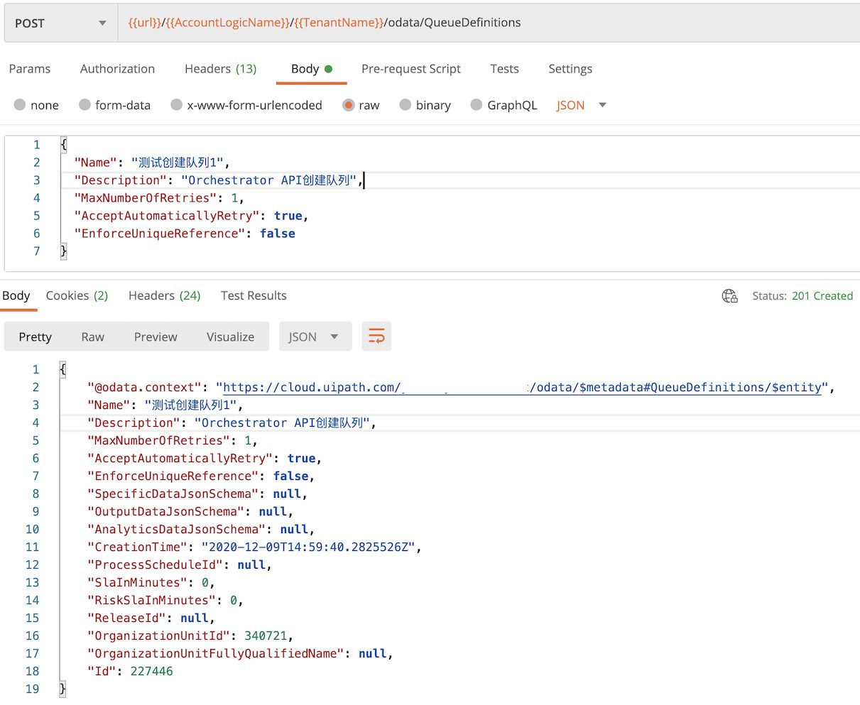Go to Headers (13) request tab
860x705 pixels.
[220, 69]
